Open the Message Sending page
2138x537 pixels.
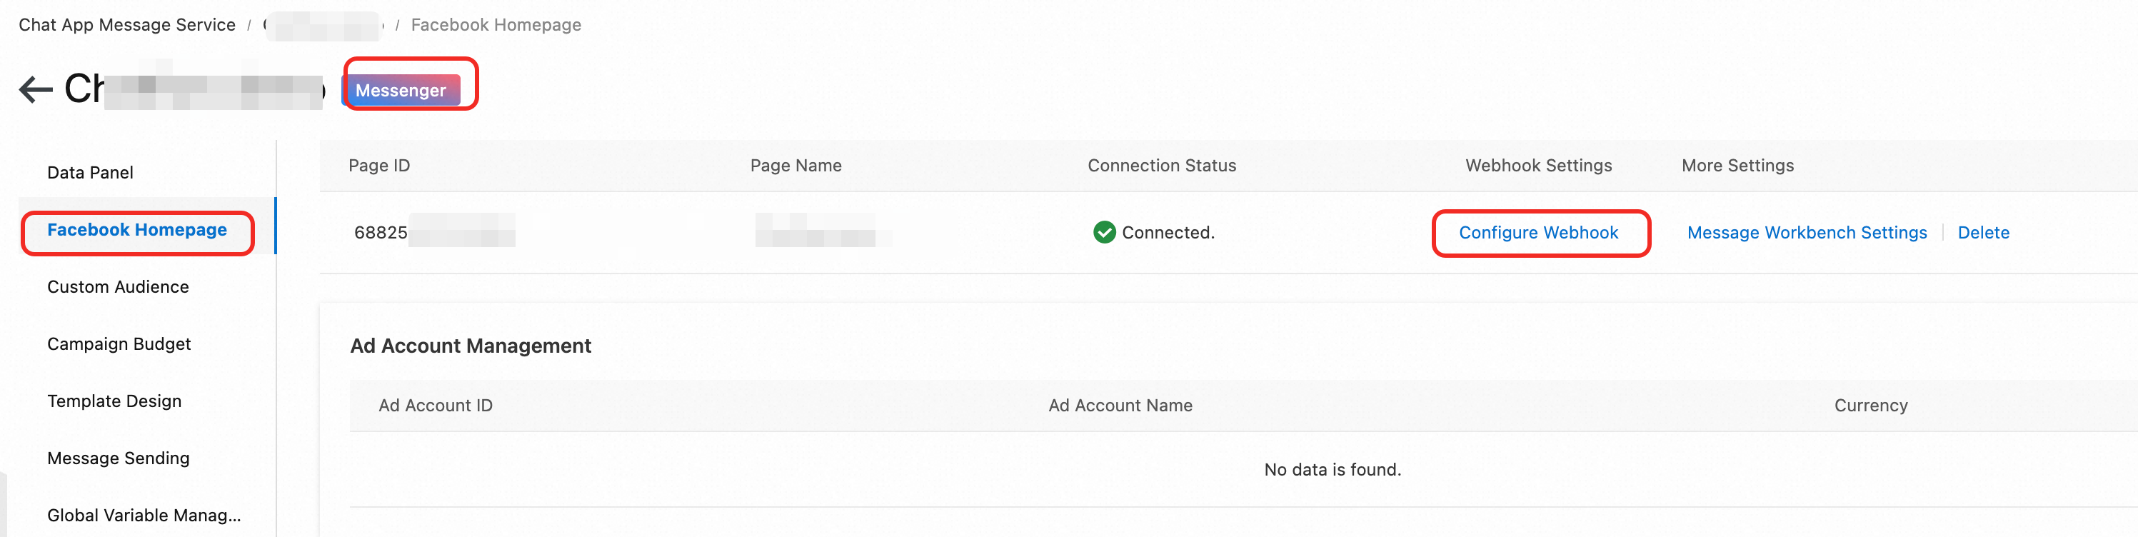click(118, 459)
